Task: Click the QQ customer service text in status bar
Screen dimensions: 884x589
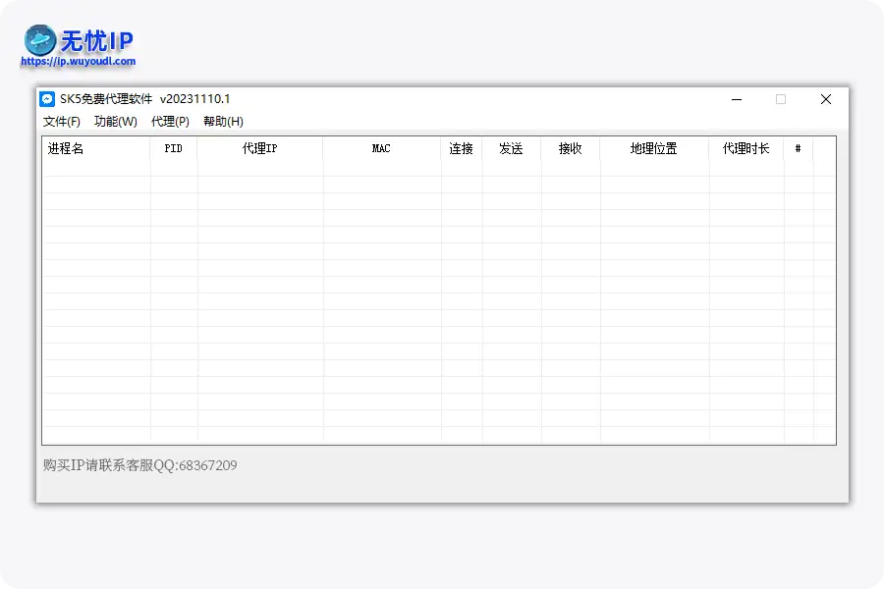Action: (138, 465)
